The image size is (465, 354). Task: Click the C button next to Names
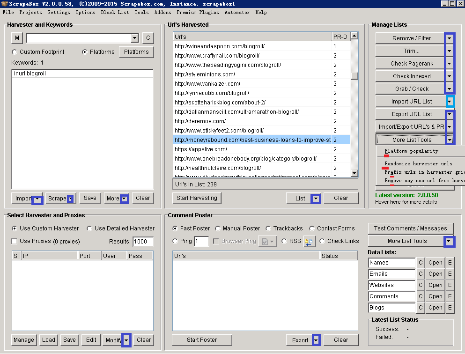421,263
